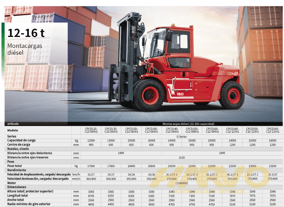Click the "Centro de carga" row label
284x207 pixels.
click(x=18, y=145)
